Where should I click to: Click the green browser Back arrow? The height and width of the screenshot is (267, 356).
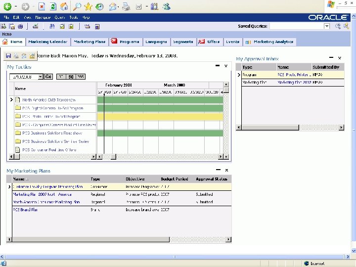7,6
